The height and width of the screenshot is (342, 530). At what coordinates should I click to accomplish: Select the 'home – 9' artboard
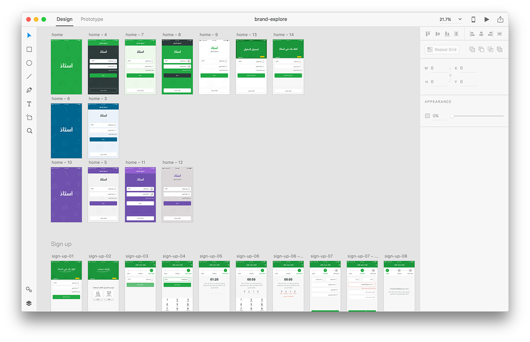[x=214, y=67]
